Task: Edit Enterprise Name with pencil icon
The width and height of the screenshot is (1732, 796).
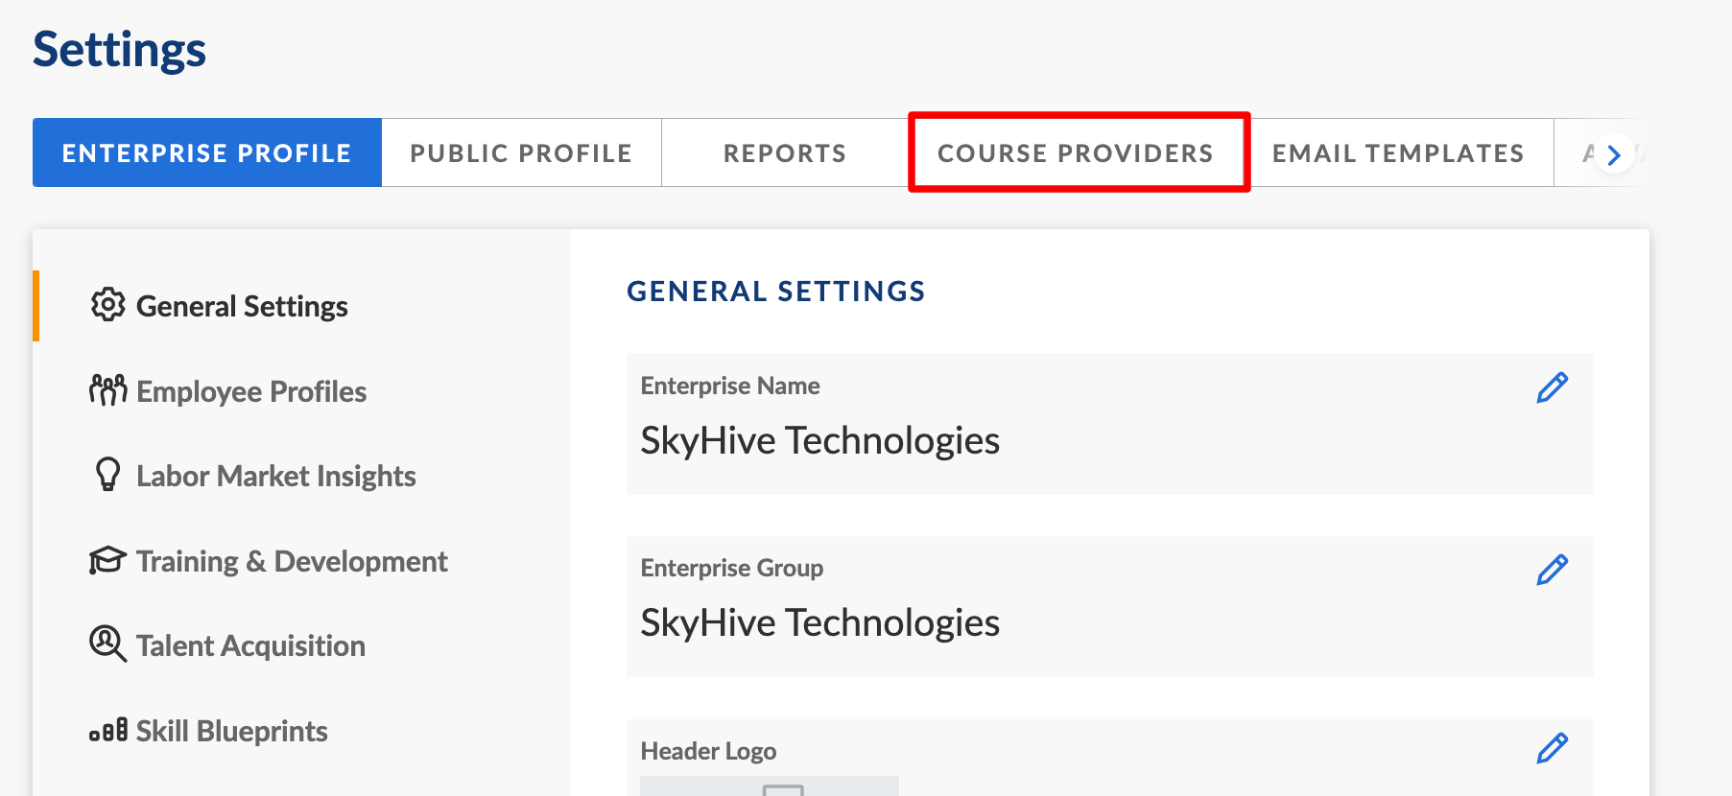Action: (x=1552, y=387)
